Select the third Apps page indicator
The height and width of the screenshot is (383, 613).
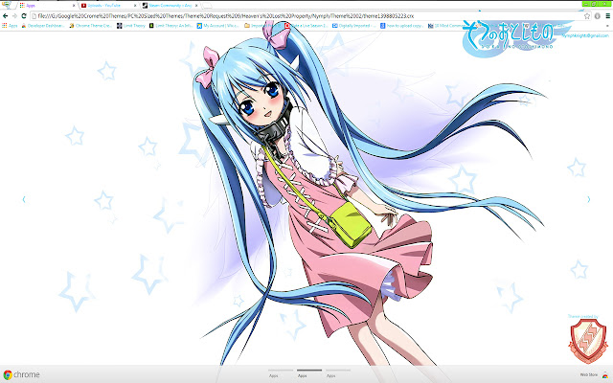pos(338,372)
